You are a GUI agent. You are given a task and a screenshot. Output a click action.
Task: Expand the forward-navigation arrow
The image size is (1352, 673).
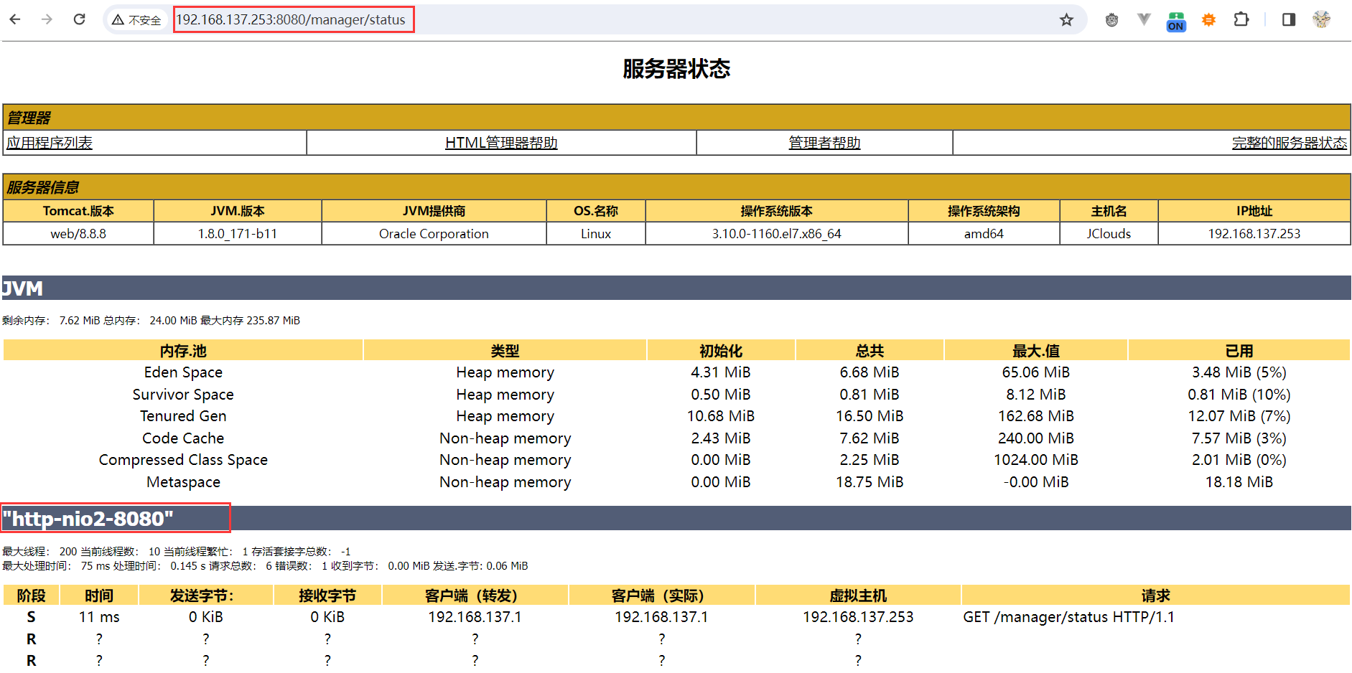tap(47, 19)
